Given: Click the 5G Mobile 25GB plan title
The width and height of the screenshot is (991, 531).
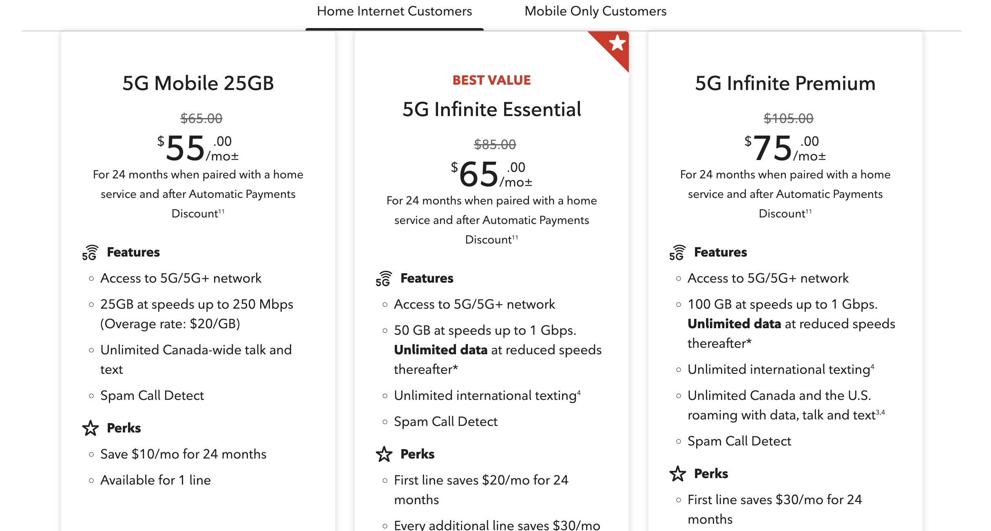Looking at the screenshot, I should click(198, 83).
